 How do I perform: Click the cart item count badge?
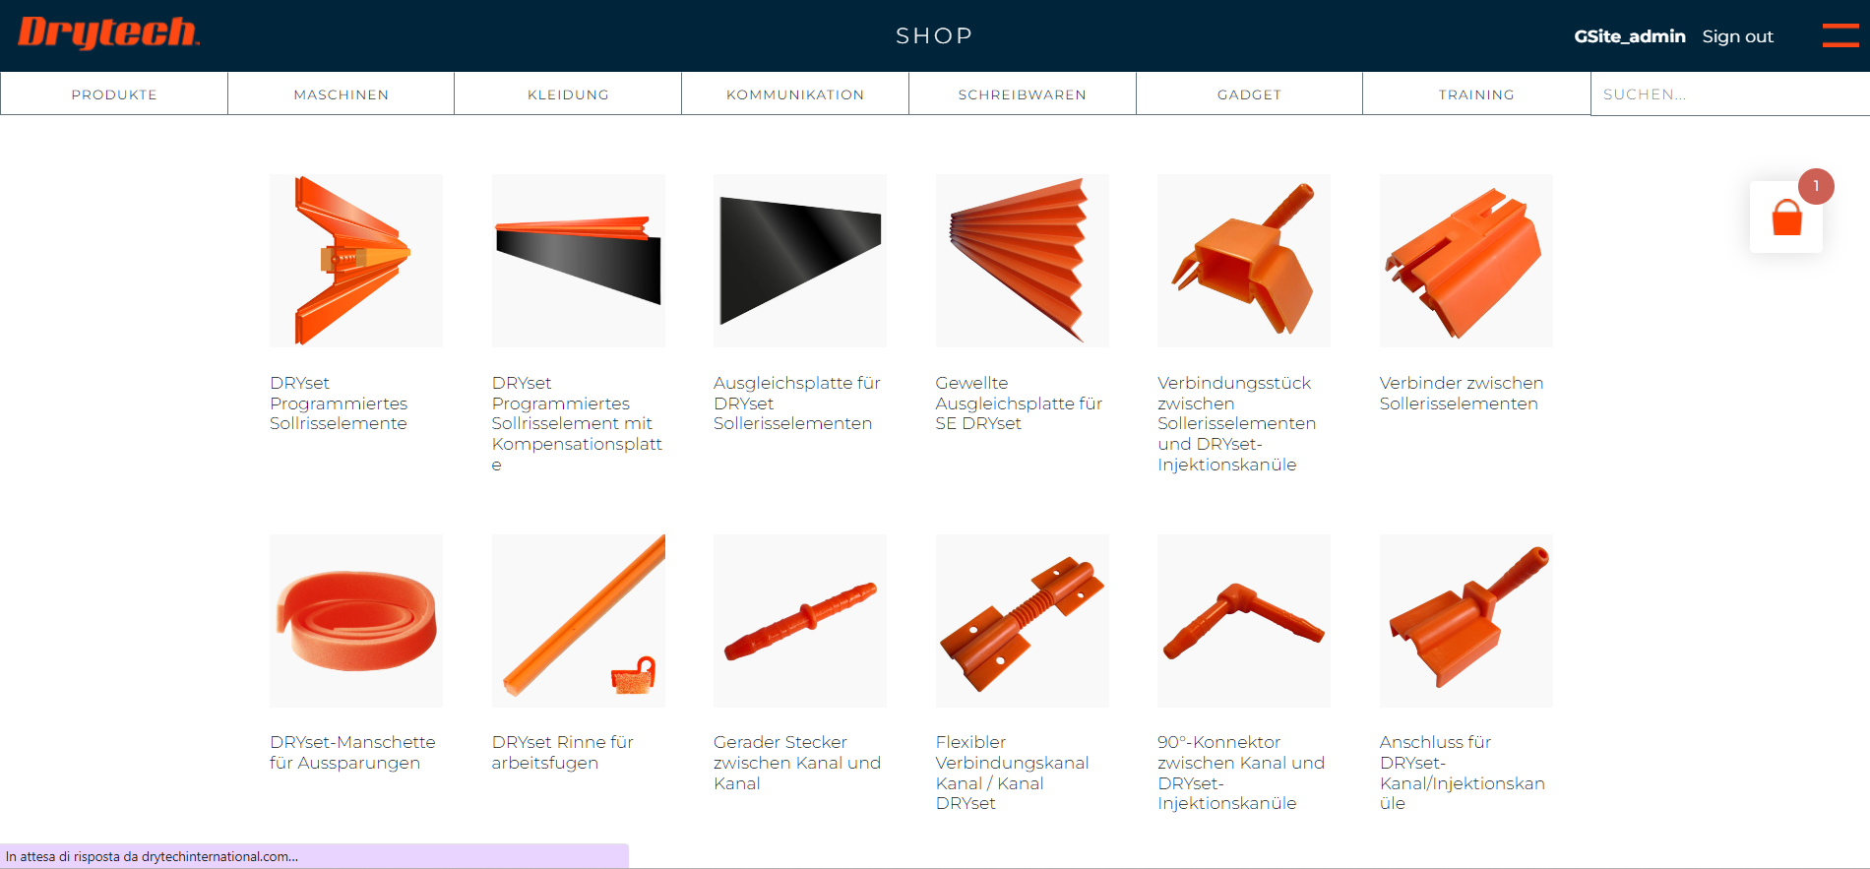[1816, 186]
